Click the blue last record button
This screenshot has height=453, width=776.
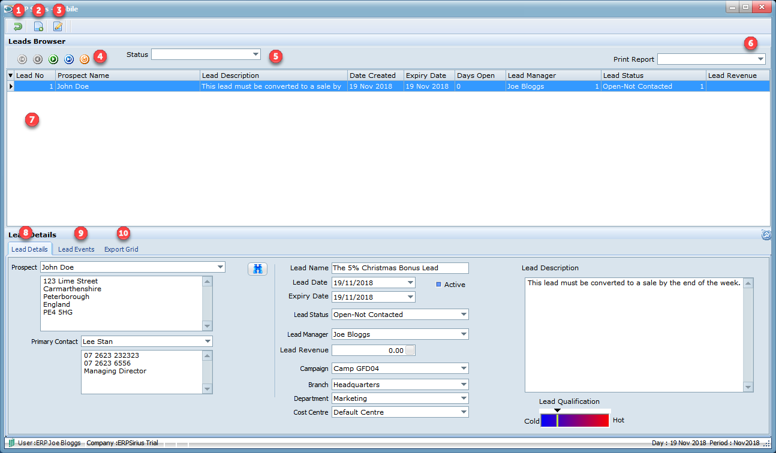(69, 59)
